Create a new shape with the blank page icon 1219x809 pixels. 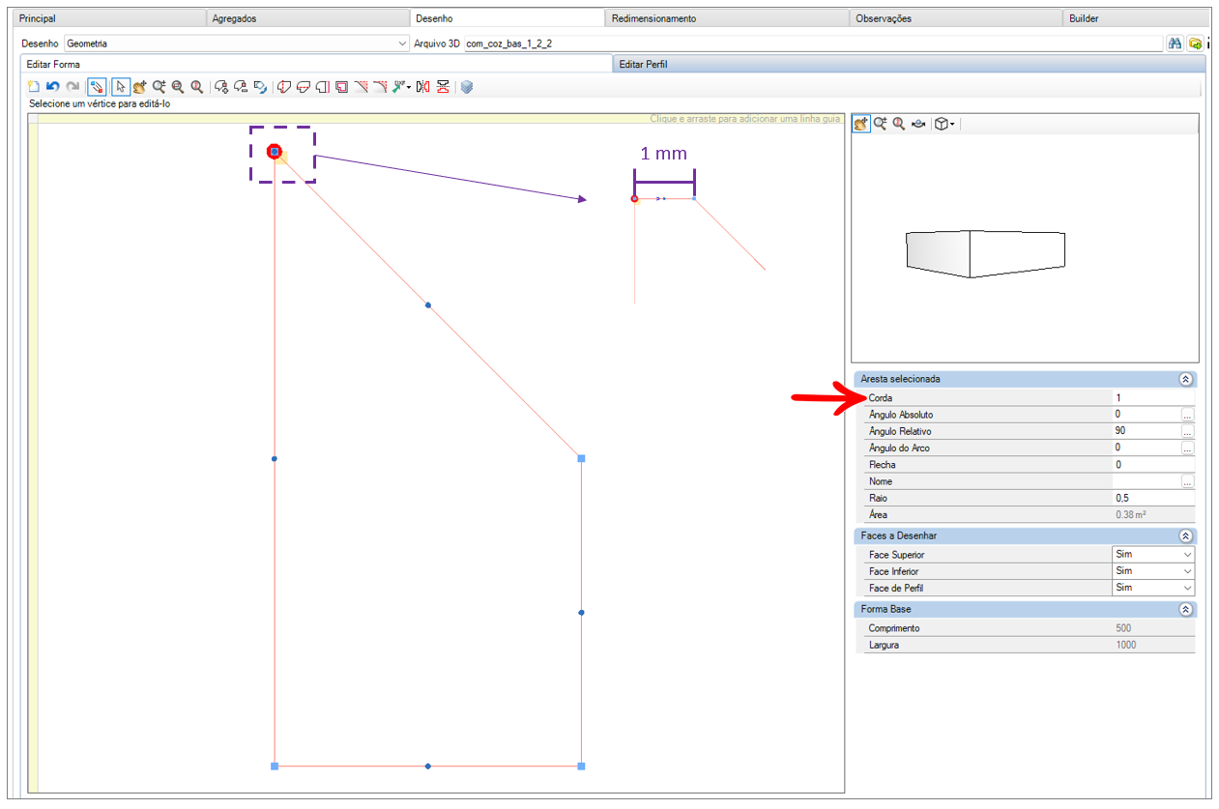pos(34,87)
